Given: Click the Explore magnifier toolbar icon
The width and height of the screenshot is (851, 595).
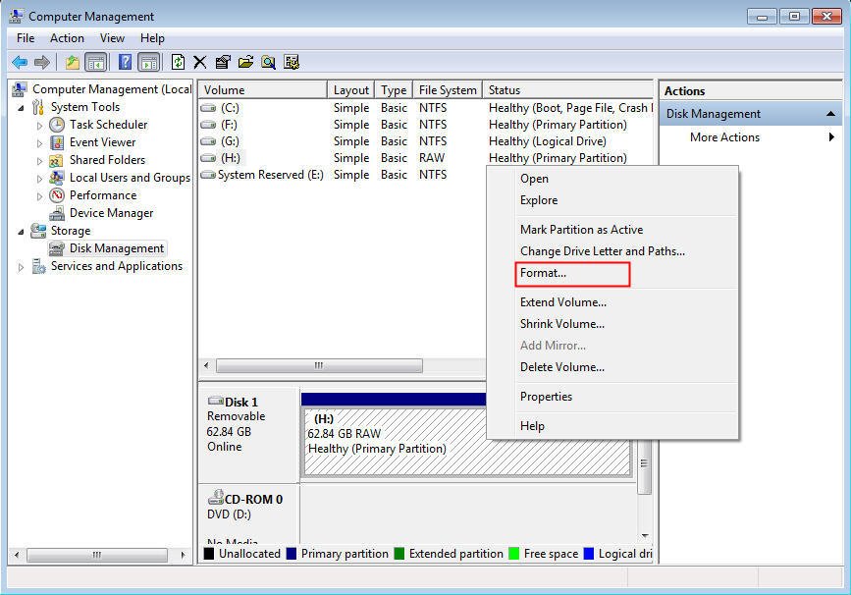Looking at the screenshot, I should tap(268, 63).
